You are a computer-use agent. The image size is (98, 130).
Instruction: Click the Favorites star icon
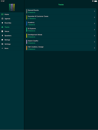coord(2,23)
